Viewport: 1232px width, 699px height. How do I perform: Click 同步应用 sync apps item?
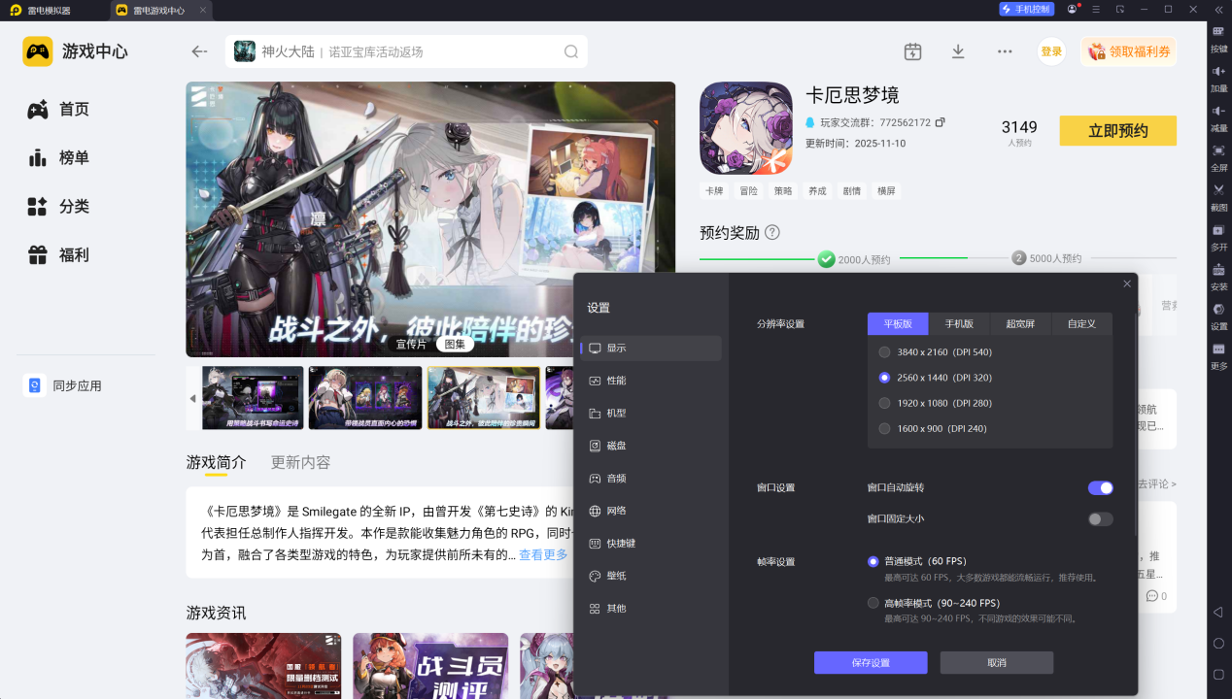[x=64, y=385]
